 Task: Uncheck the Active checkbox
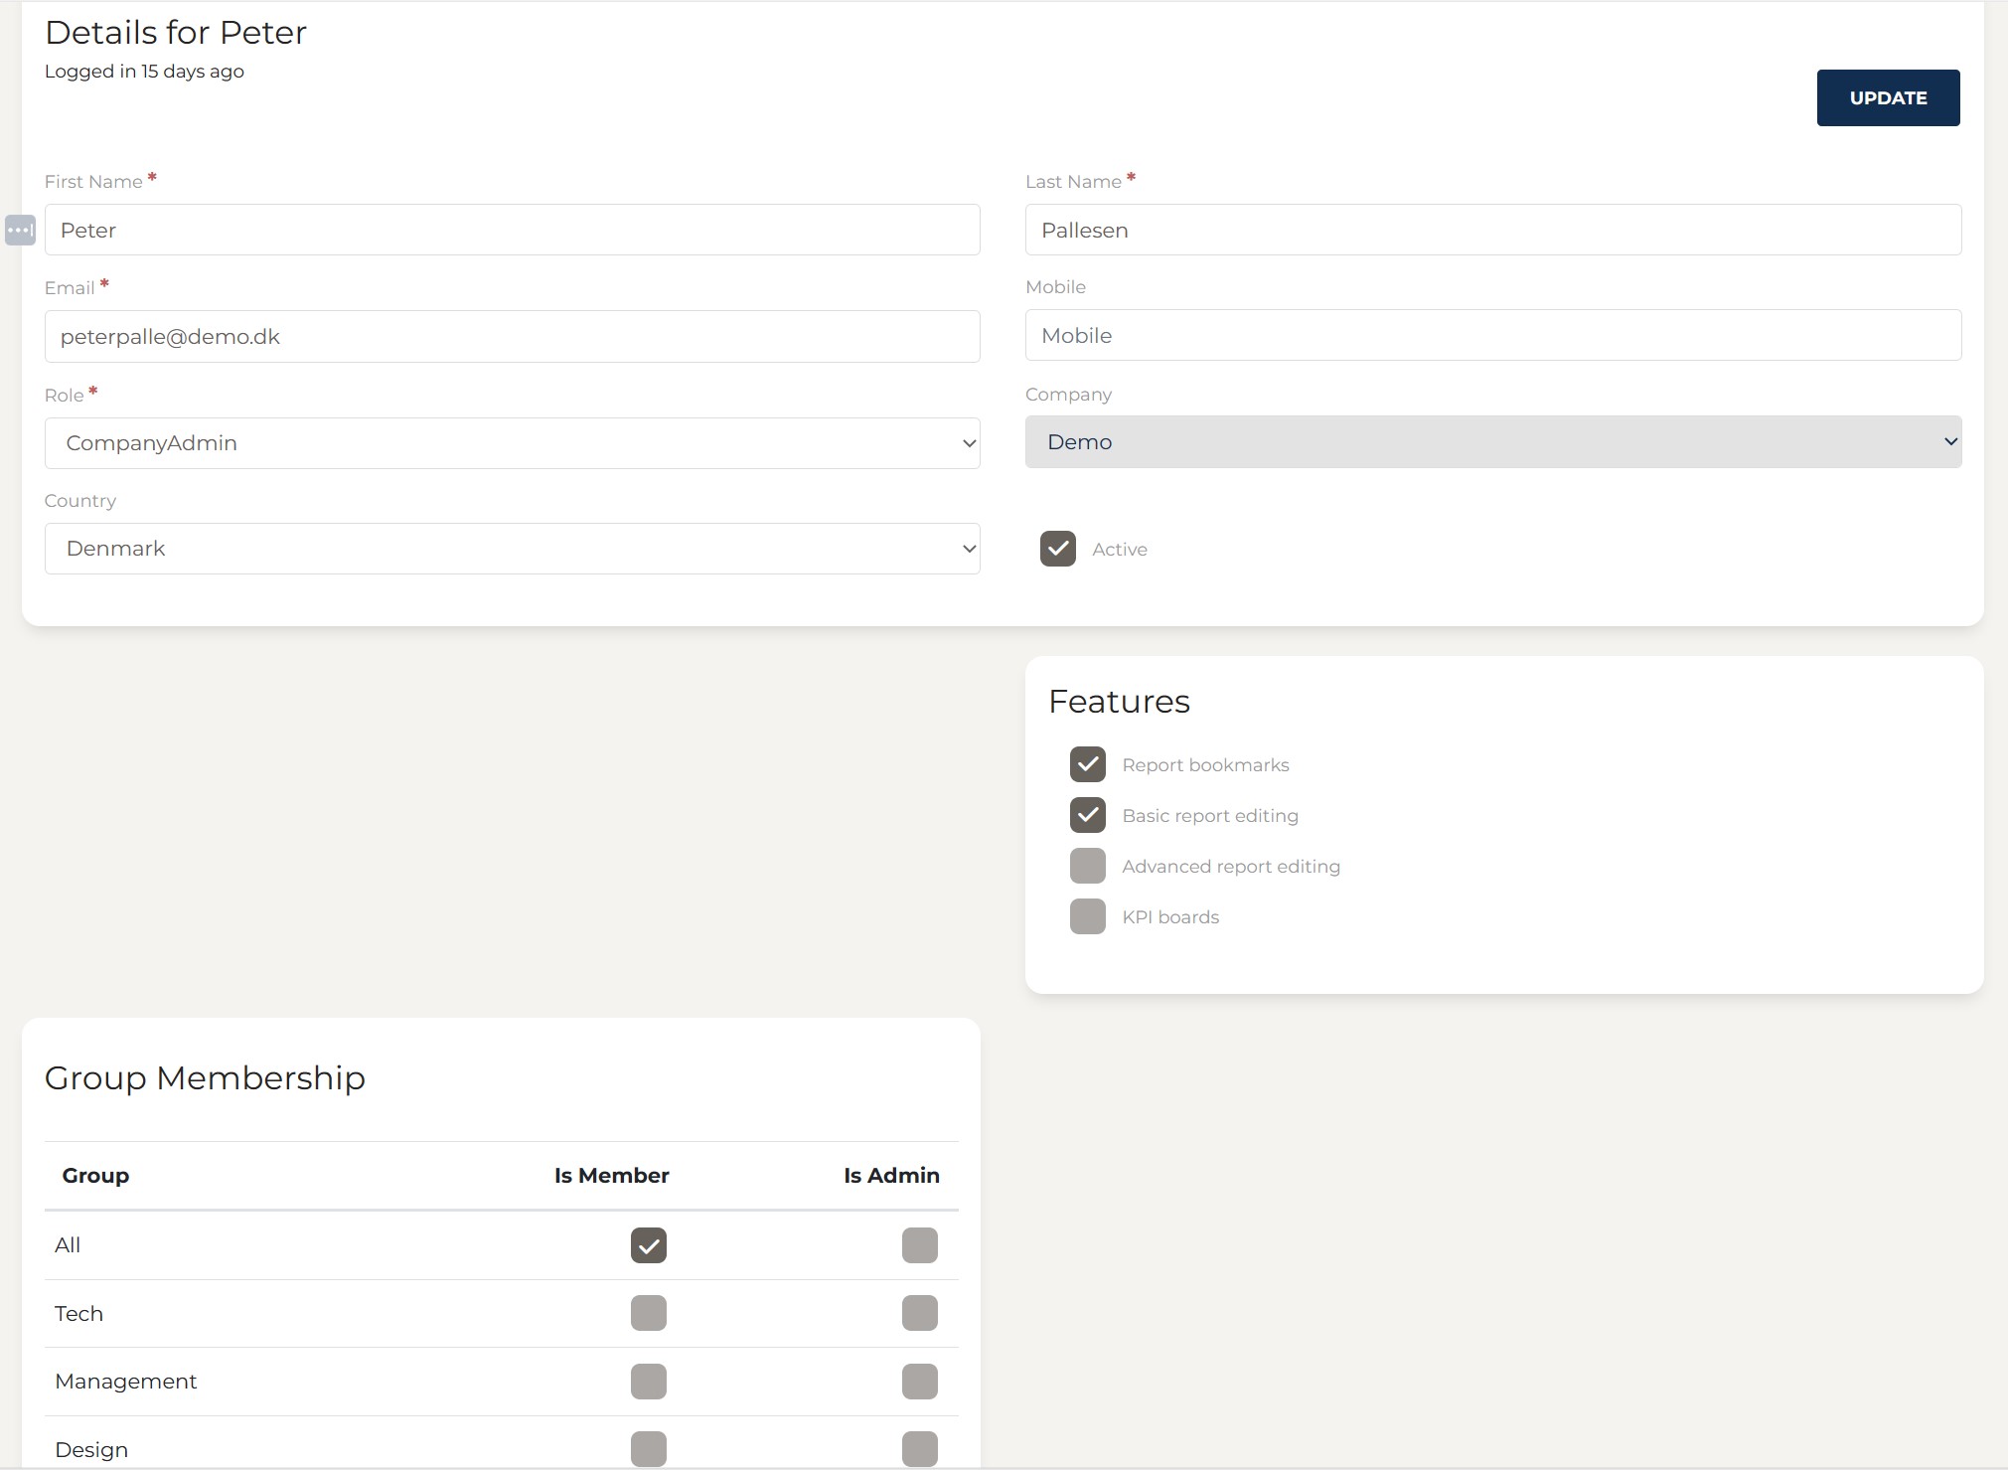pyautogui.click(x=1057, y=549)
